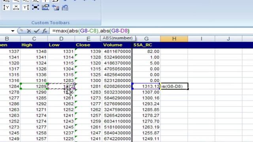Select column I header

[x=201, y=39]
